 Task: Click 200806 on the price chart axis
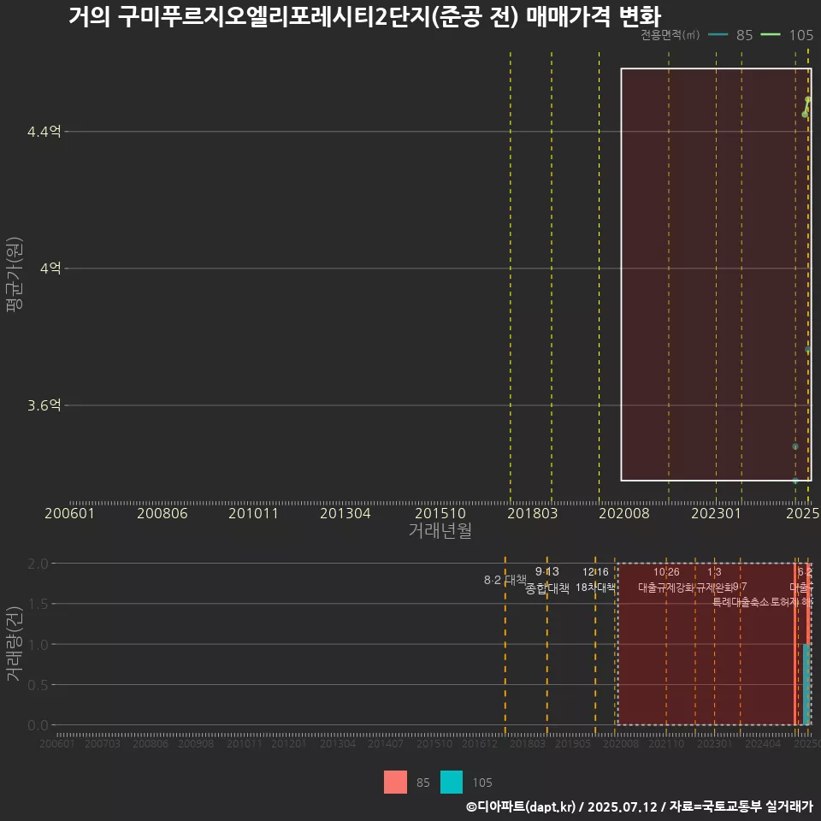(162, 513)
